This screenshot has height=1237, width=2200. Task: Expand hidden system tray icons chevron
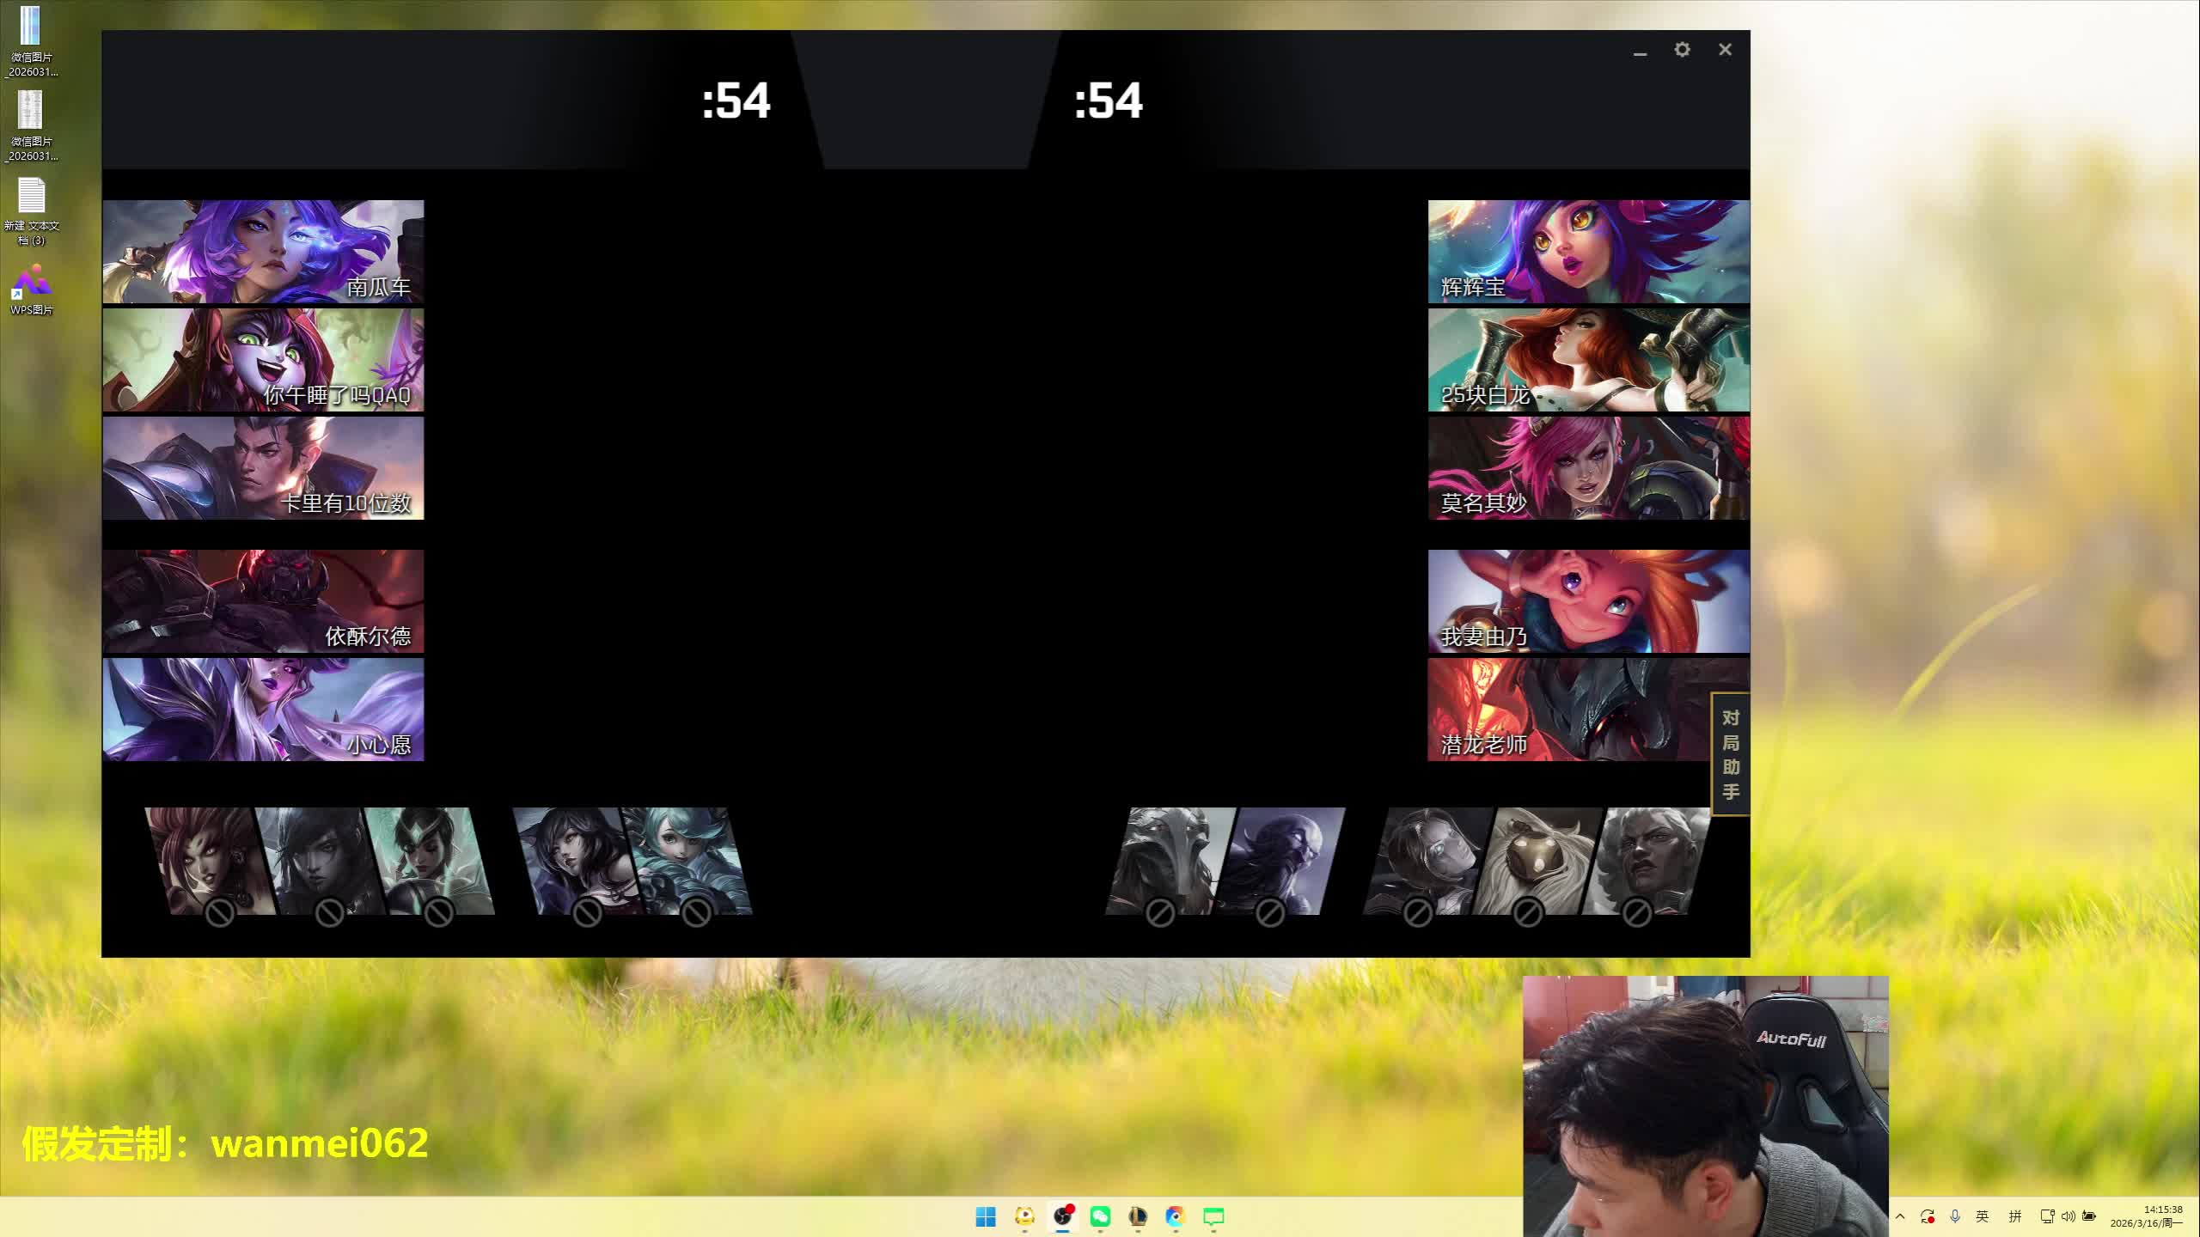pyautogui.click(x=1900, y=1216)
